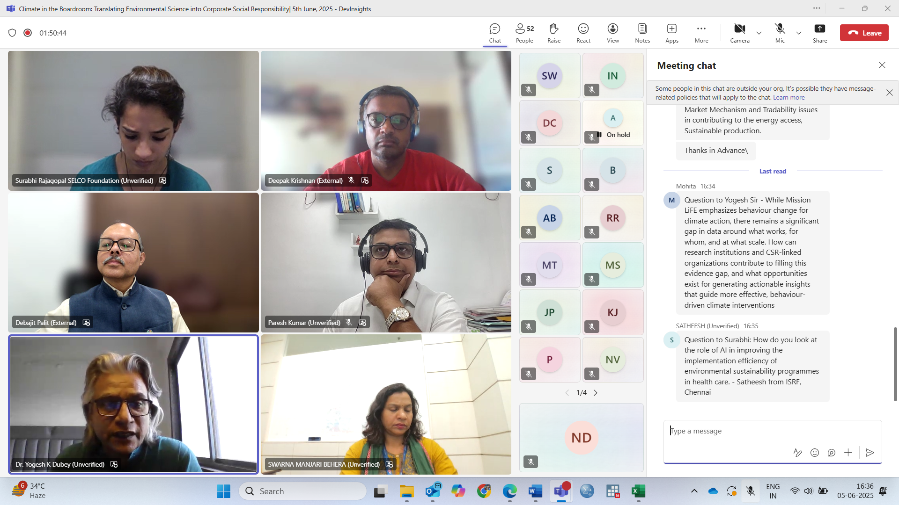Click info icon beside Swarna Manjari Behera
The width and height of the screenshot is (899, 505).
click(x=389, y=464)
